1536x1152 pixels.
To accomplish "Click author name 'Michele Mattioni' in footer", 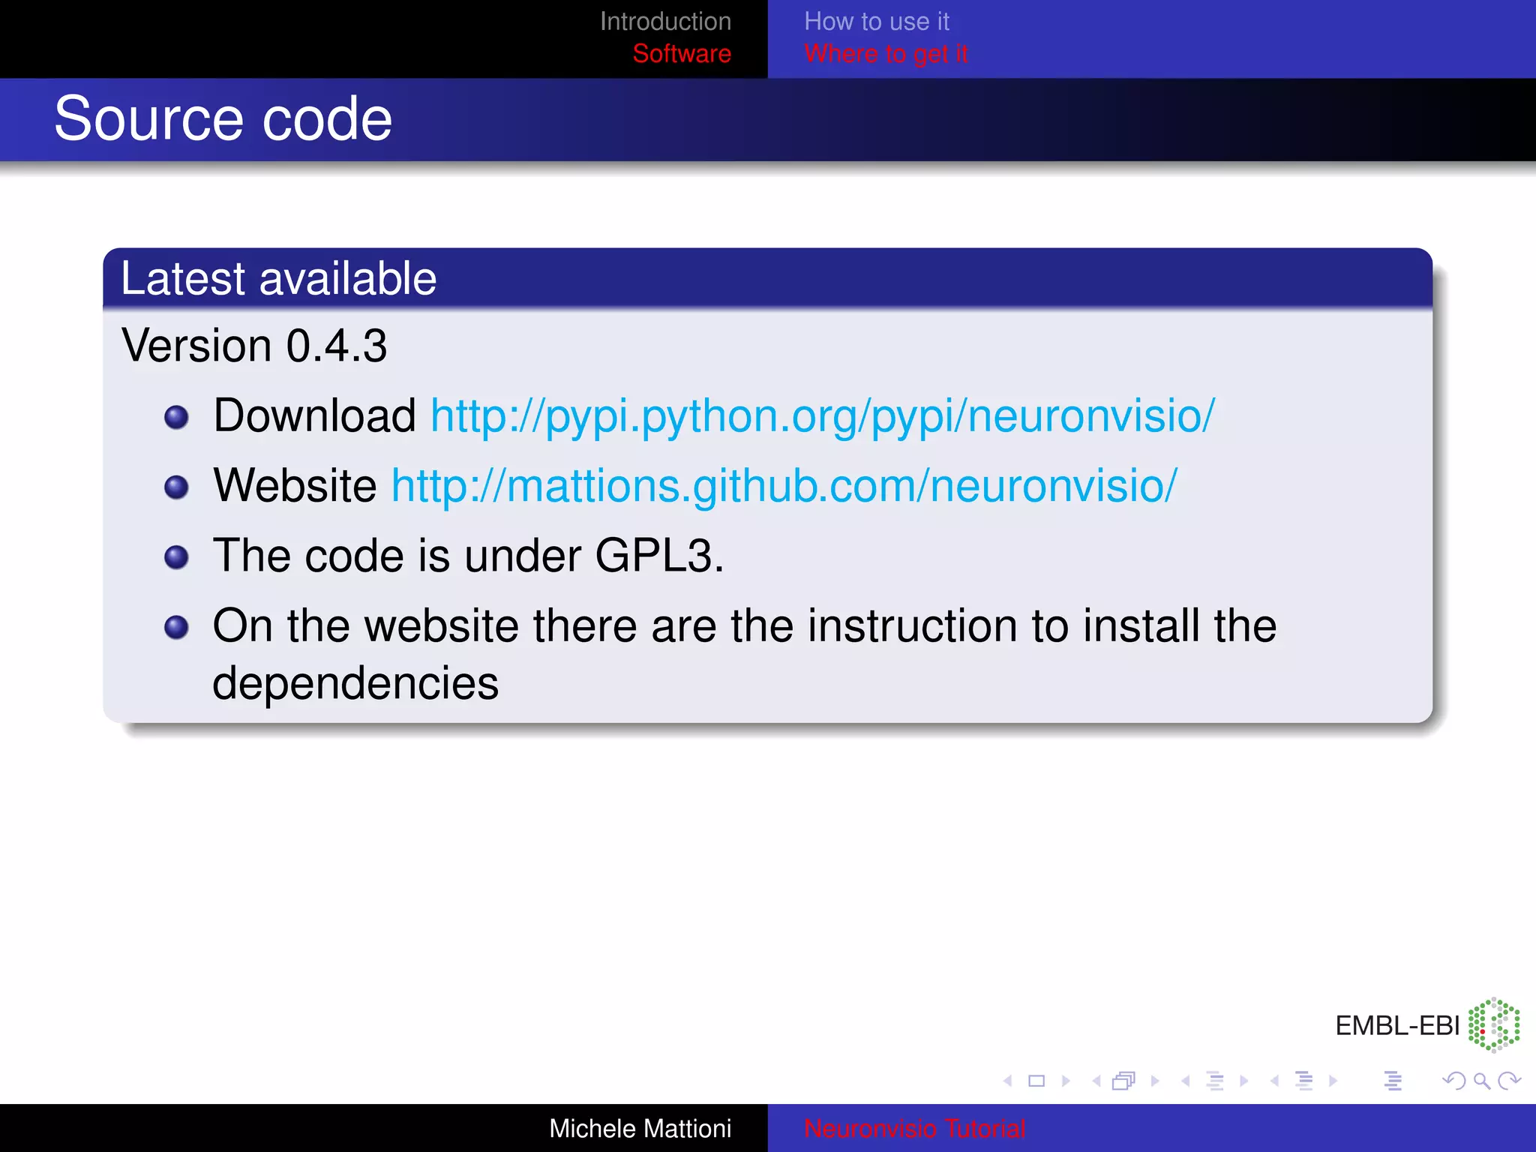I will [640, 1129].
